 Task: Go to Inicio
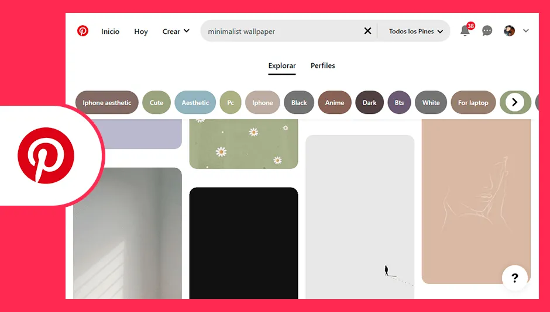point(110,32)
